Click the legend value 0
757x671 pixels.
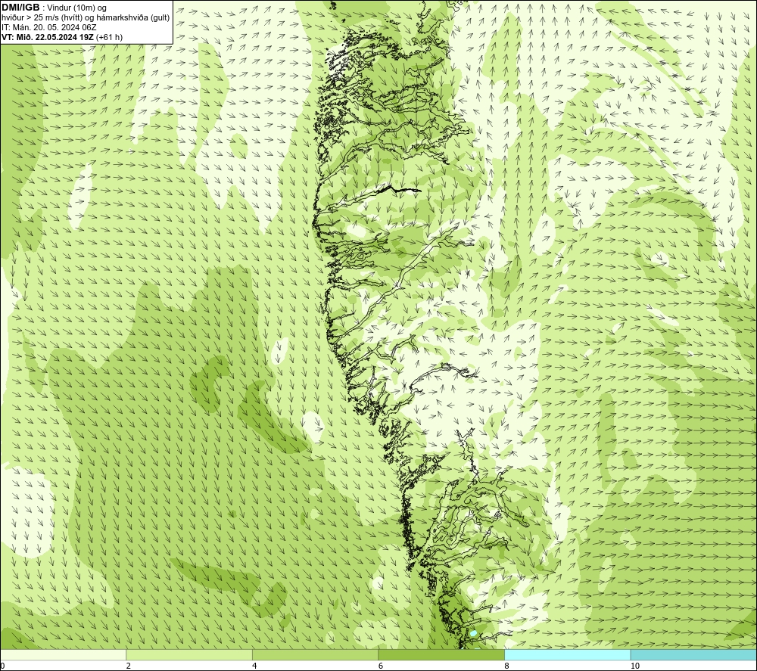click(2, 666)
